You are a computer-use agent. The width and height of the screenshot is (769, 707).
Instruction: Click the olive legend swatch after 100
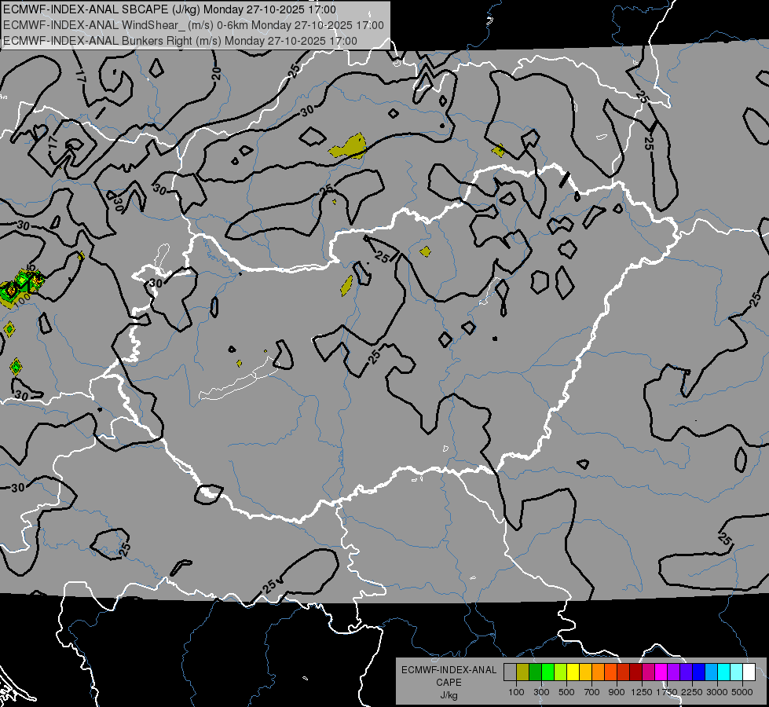coord(523,672)
